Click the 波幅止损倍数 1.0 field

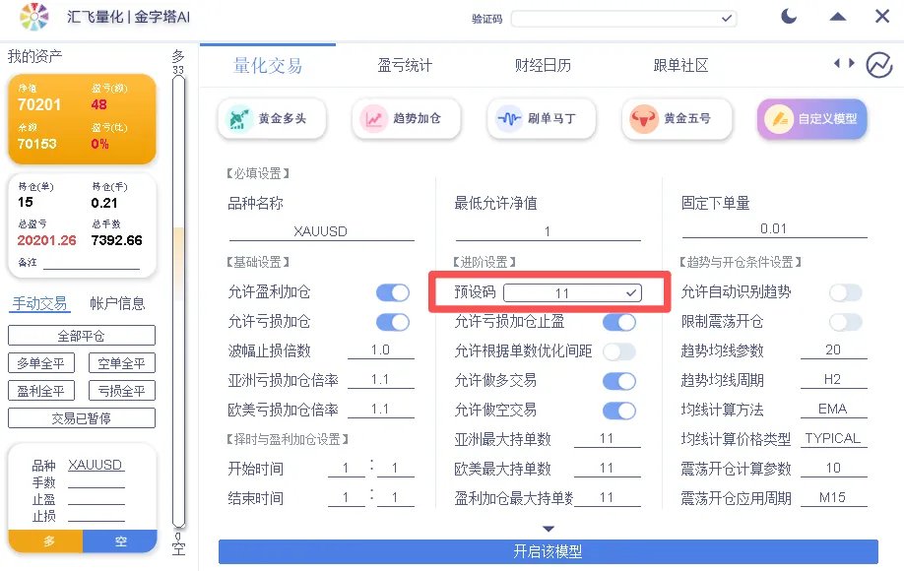[381, 350]
